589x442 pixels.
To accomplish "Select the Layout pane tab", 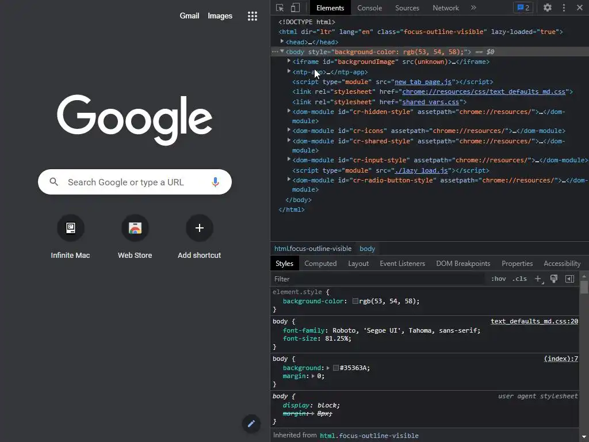I will pos(358,264).
